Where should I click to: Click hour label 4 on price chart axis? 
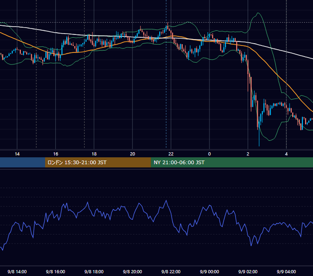click(286, 154)
